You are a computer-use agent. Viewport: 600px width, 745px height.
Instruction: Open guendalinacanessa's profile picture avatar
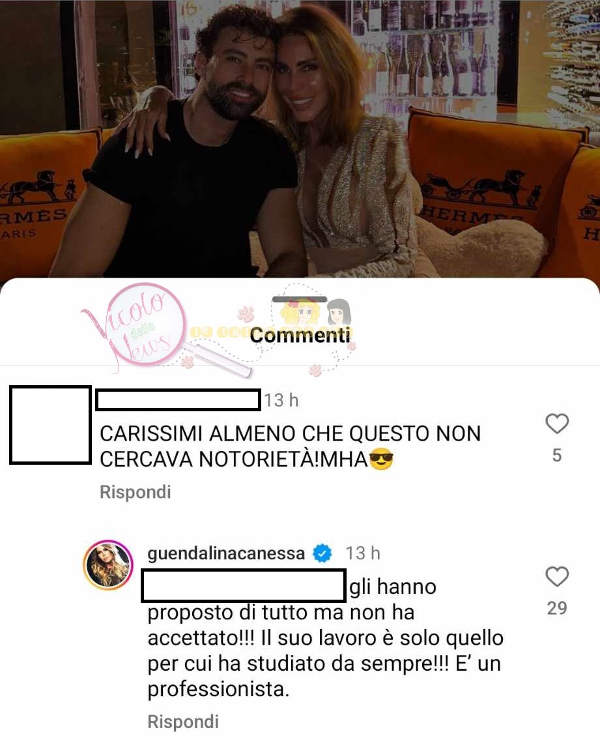(108, 564)
